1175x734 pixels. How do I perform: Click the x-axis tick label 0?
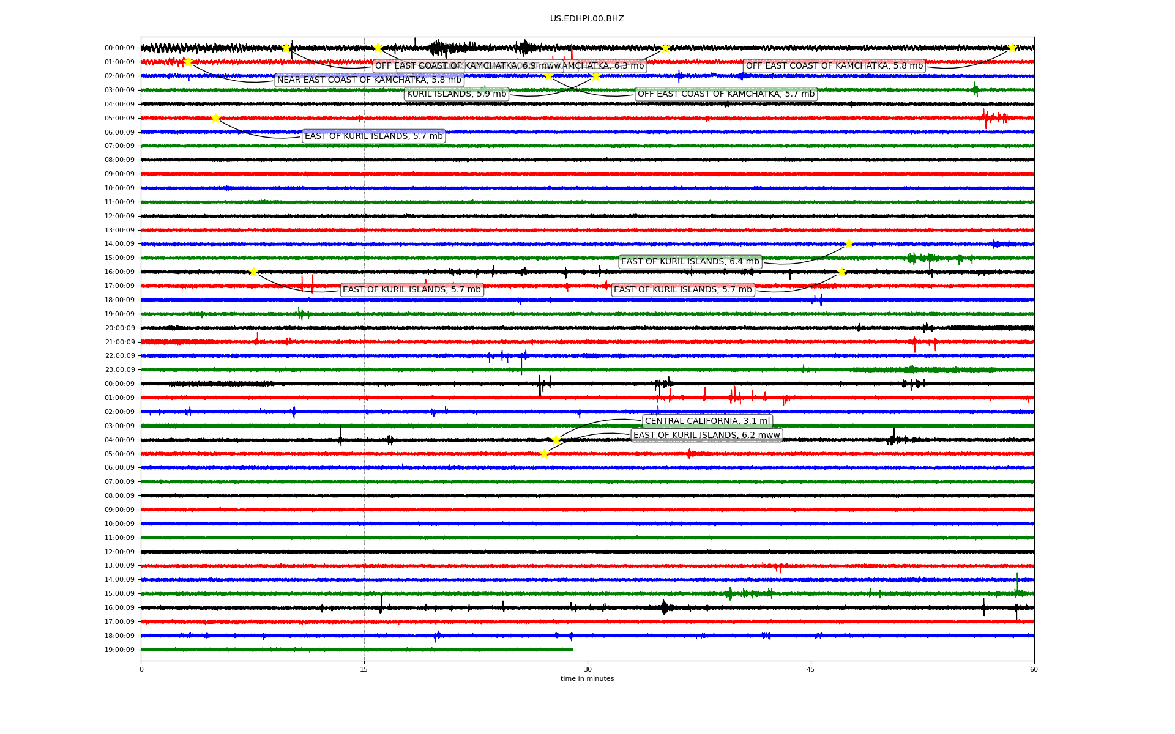(x=141, y=669)
